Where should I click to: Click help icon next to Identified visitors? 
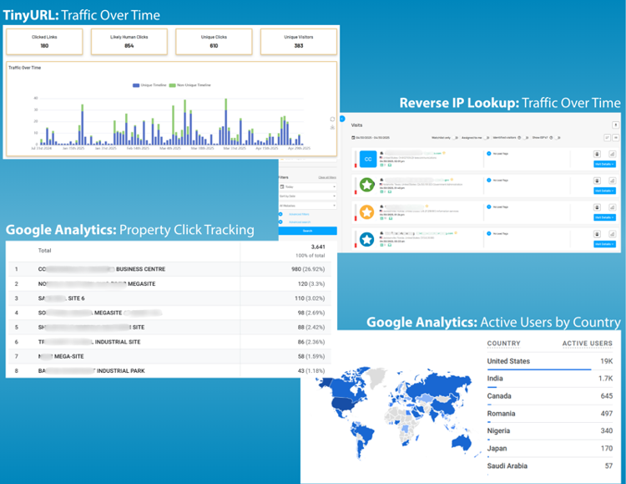tap(519, 138)
